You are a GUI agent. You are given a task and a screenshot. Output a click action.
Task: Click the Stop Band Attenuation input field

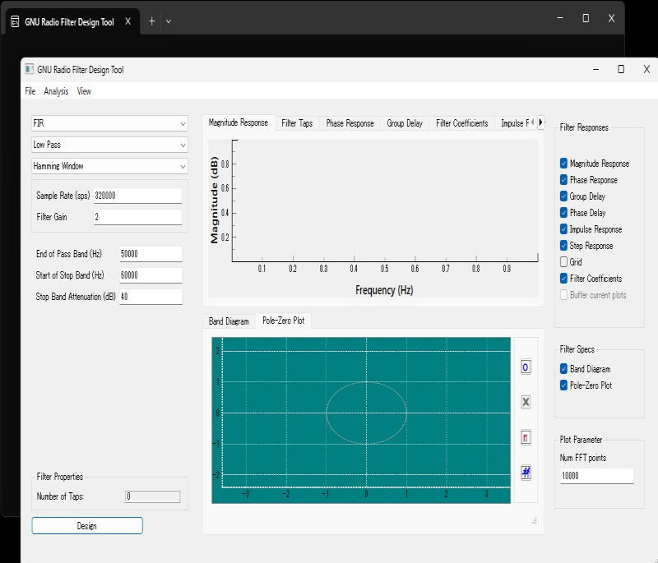point(151,297)
